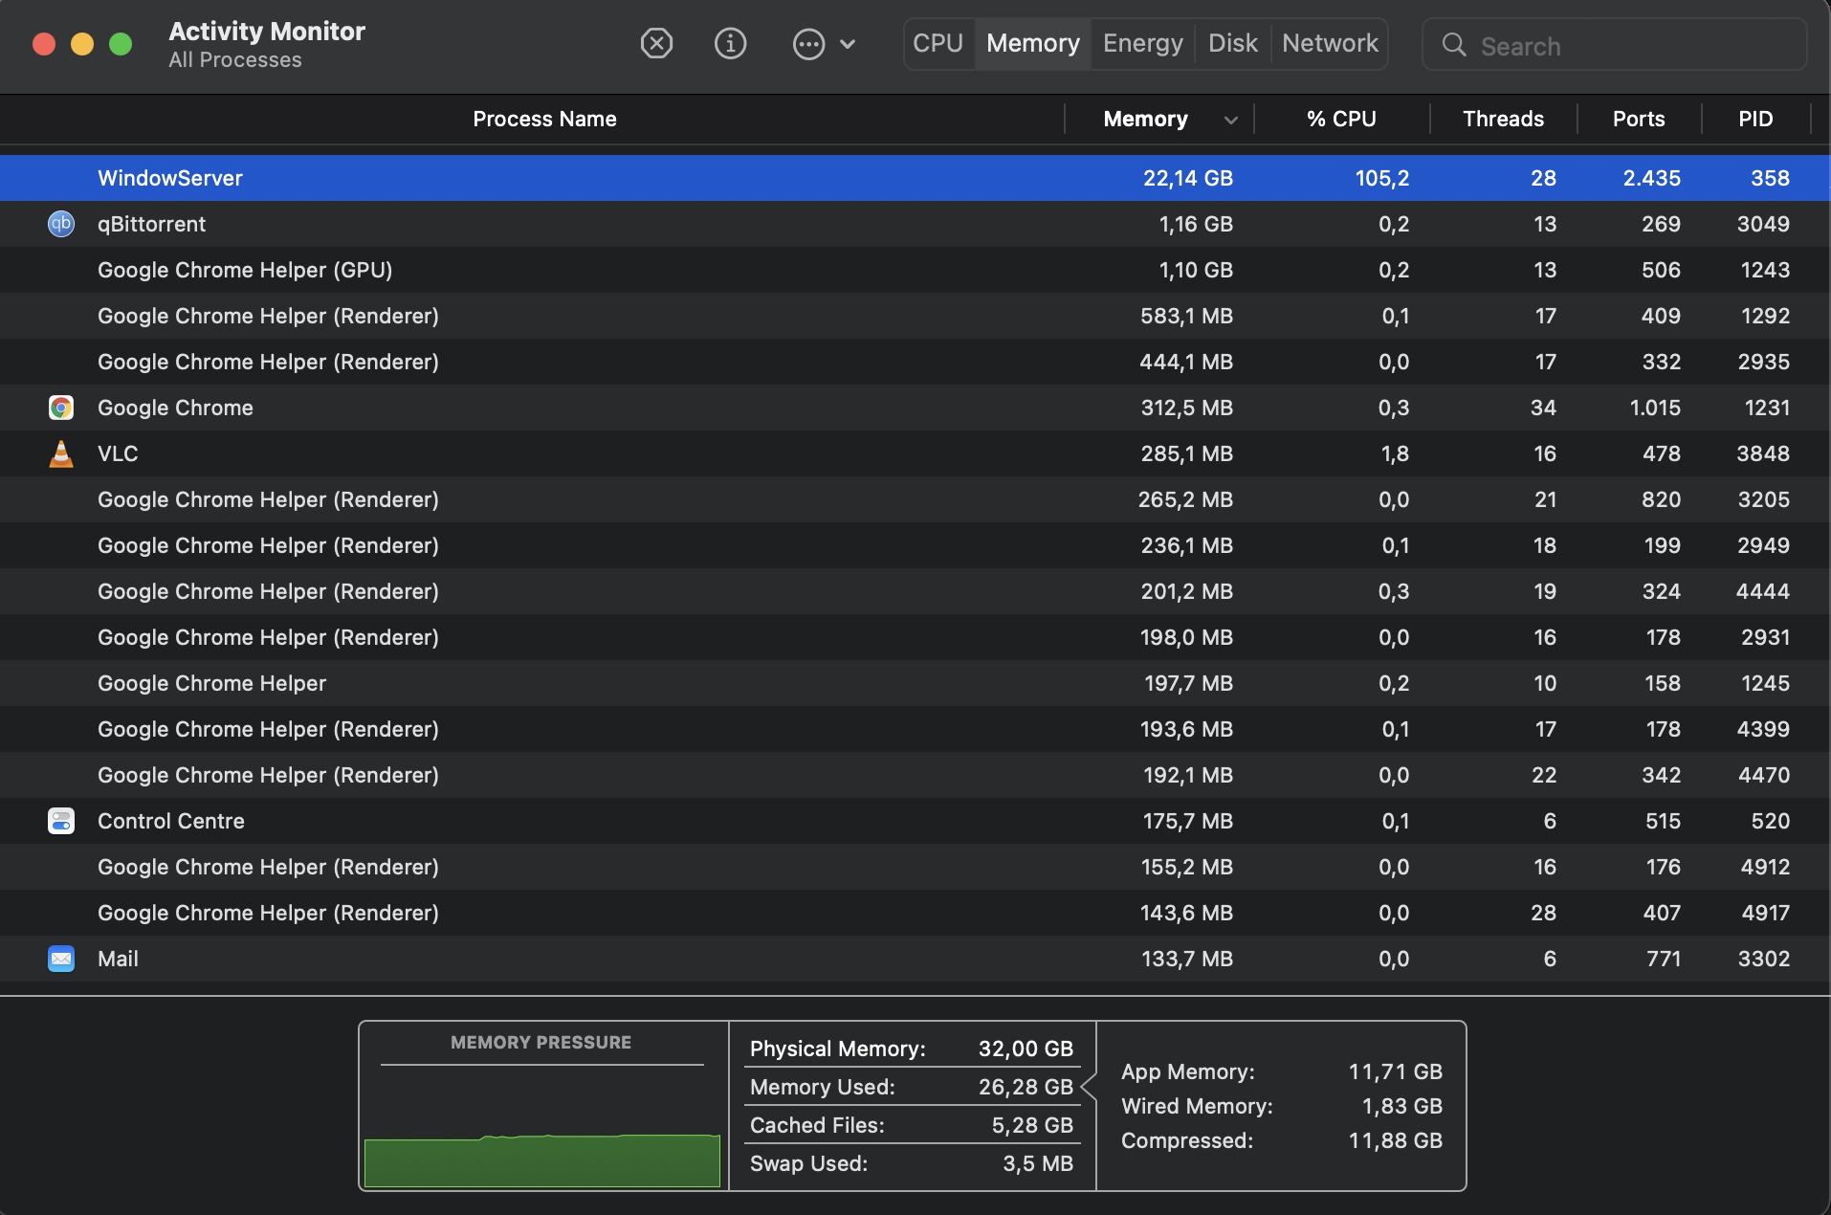The width and height of the screenshot is (1831, 1215).
Task: Click the VLC cone icon
Action: [61, 453]
